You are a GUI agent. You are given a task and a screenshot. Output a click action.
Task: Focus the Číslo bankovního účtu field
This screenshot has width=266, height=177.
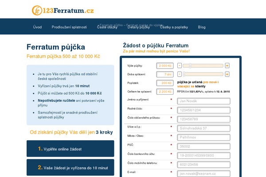203,155
